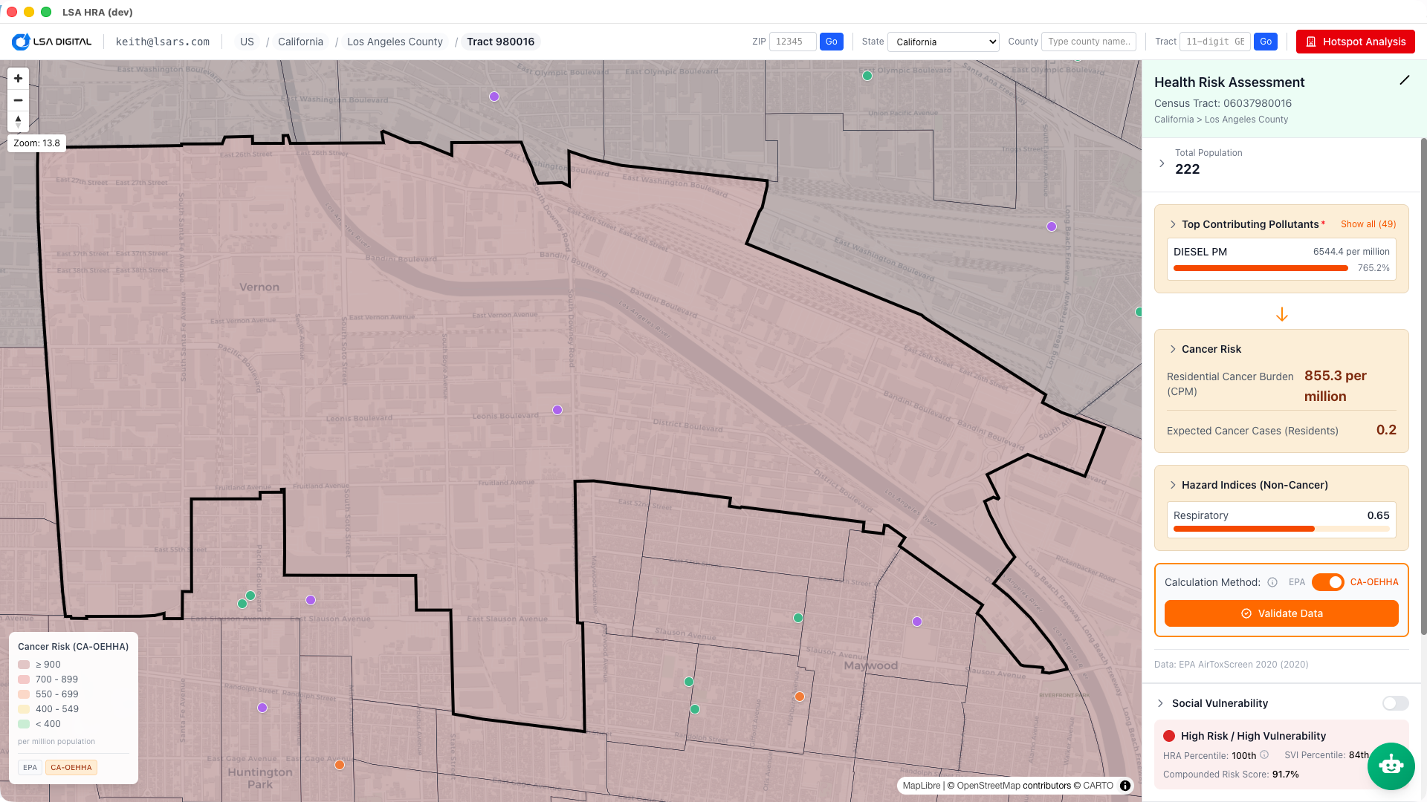
Task: Click the Respiratory hazard index bar
Action: click(x=1281, y=529)
